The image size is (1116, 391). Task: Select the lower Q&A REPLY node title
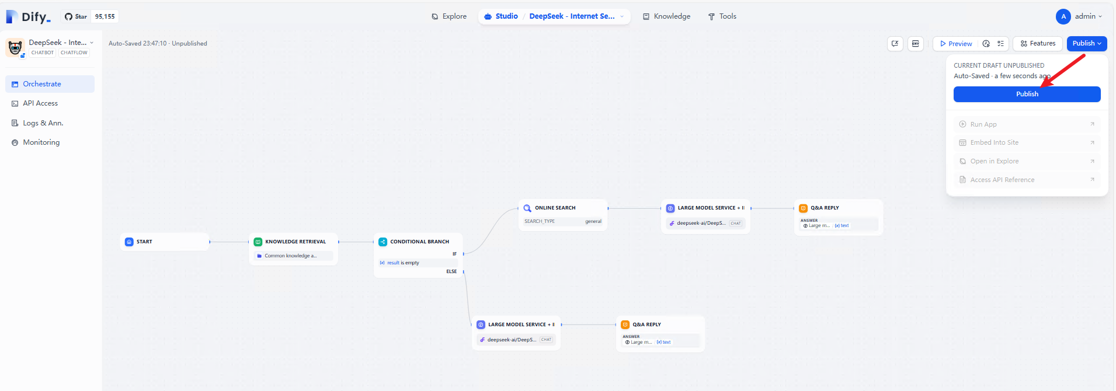point(646,324)
